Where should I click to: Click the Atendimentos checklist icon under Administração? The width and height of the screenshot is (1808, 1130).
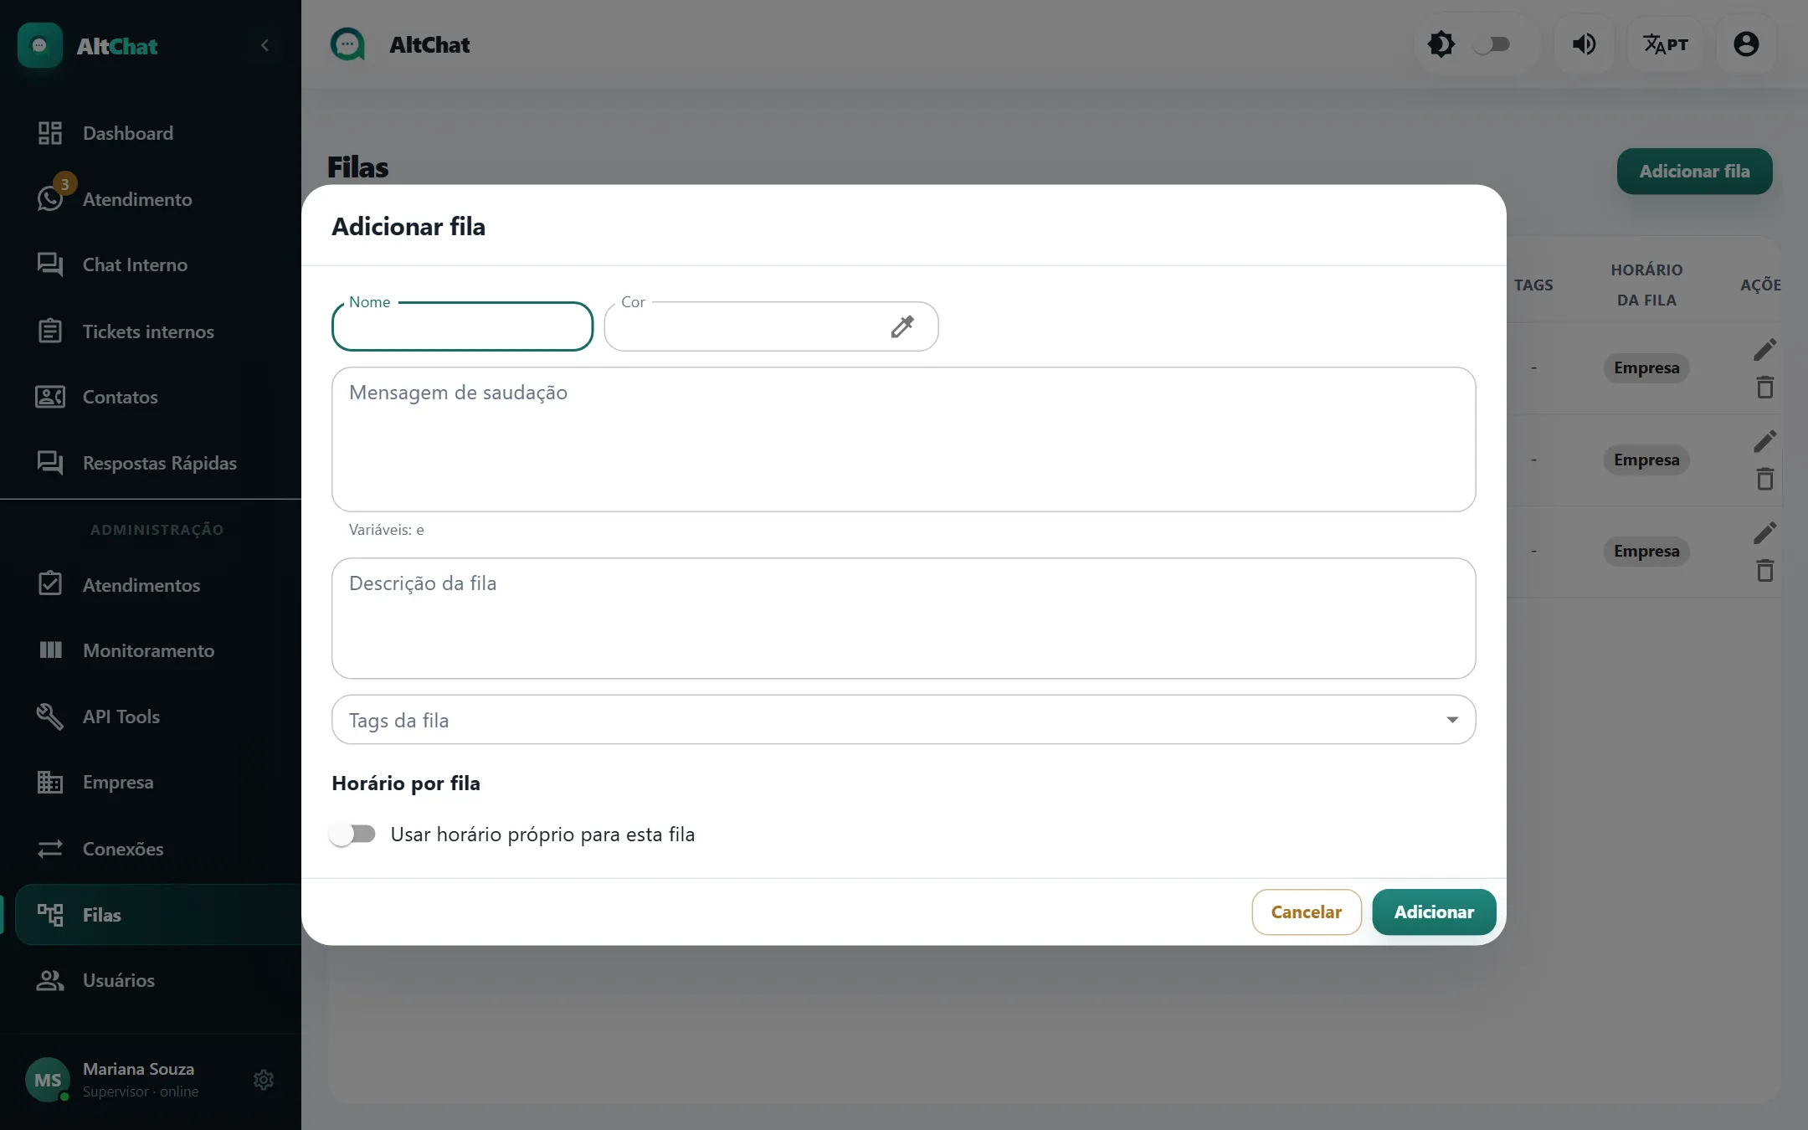pyautogui.click(x=50, y=583)
